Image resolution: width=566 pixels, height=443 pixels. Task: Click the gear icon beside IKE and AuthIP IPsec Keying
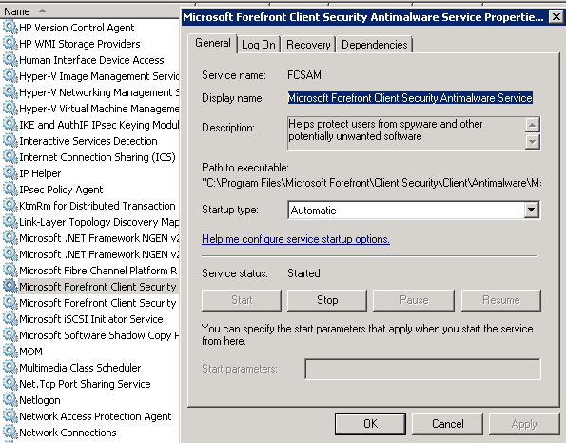[x=10, y=125]
